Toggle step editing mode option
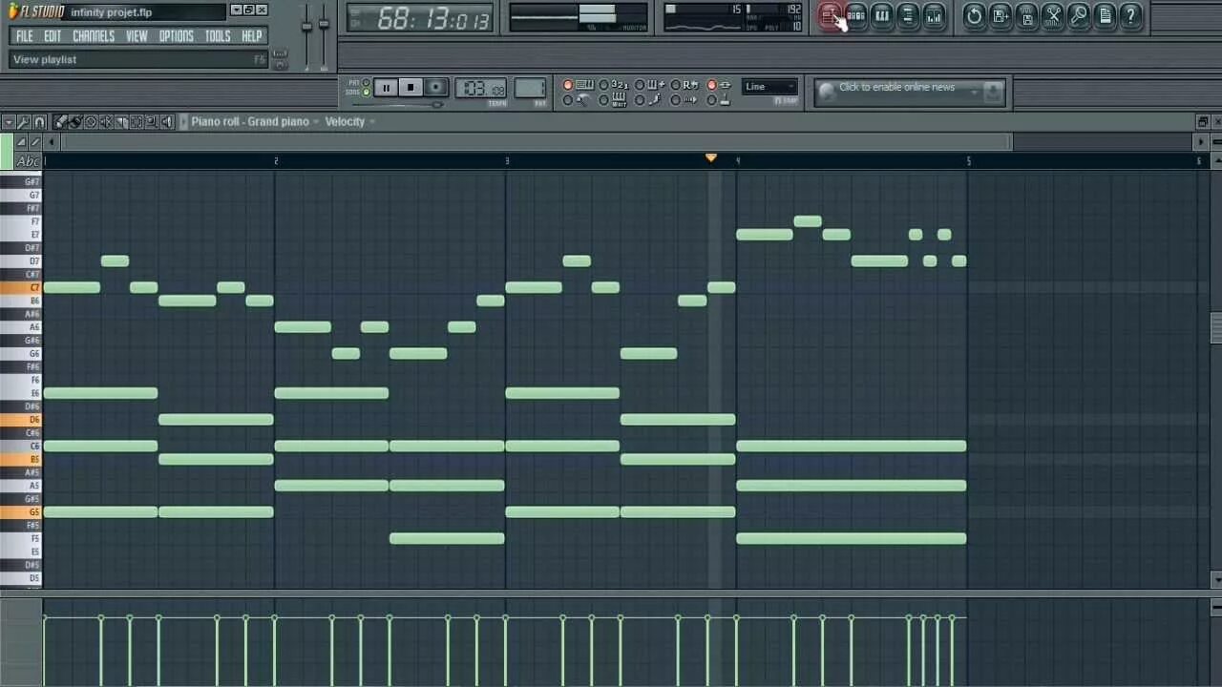This screenshot has width=1222, height=687. click(x=649, y=100)
